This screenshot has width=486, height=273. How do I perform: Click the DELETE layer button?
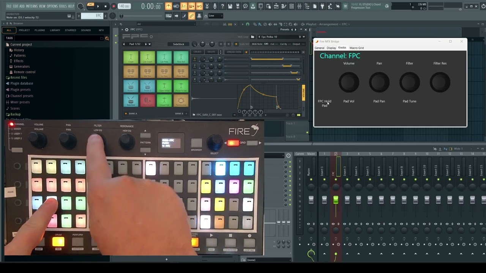coord(211,52)
